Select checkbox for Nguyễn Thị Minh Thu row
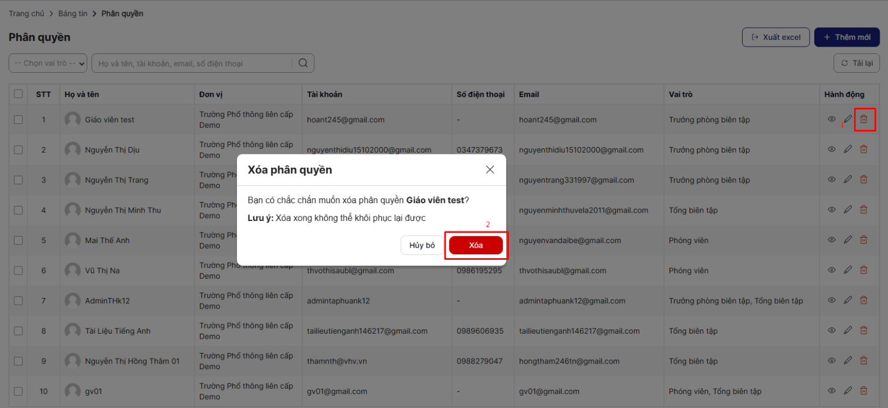This screenshot has height=408, width=888. click(18, 210)
